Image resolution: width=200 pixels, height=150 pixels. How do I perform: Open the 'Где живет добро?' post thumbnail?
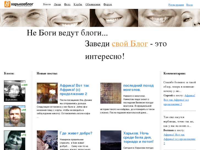click(47, 140)
